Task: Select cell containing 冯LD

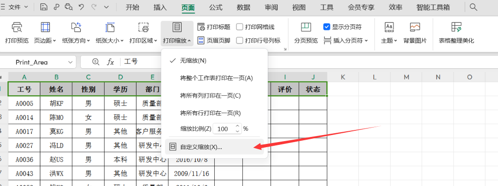Action: pyautogui.click(x=56, y=145)
